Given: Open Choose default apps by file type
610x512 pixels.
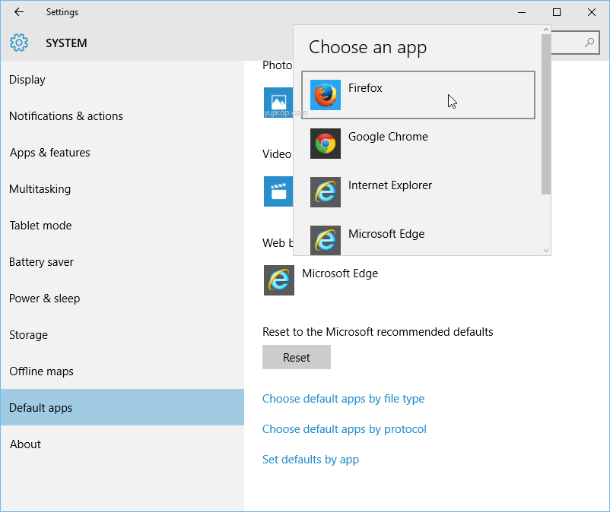Looking at the screenshot, I should pyautogui.click(x=343, y=399).
